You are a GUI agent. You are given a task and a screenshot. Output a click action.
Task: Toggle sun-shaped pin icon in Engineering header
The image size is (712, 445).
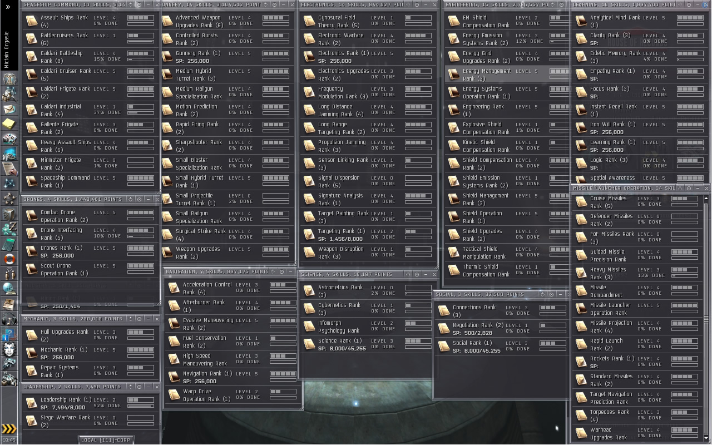(x=553, y=4)
